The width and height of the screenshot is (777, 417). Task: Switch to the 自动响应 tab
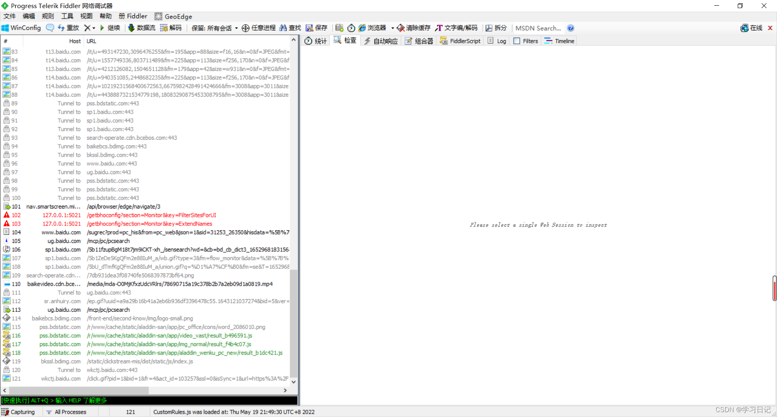tap(381, 41)
